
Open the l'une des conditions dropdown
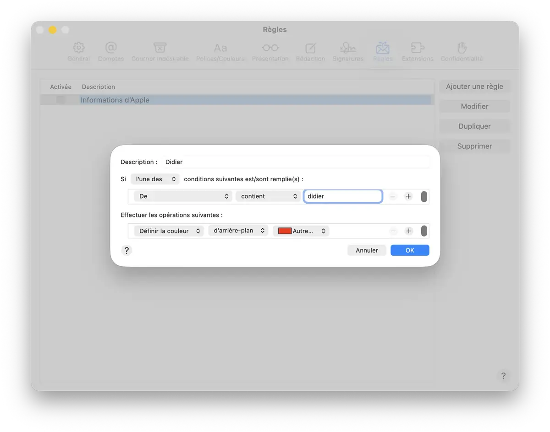point(154,179)
